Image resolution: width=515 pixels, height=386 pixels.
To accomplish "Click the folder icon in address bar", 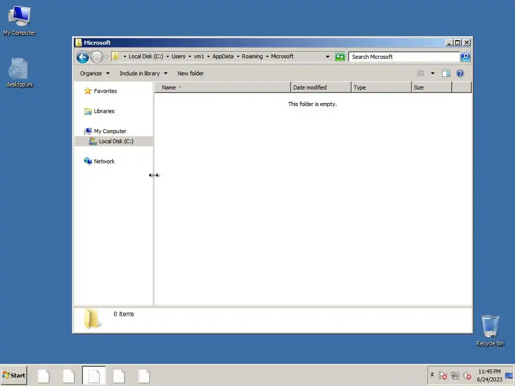I will pos(116,56).
